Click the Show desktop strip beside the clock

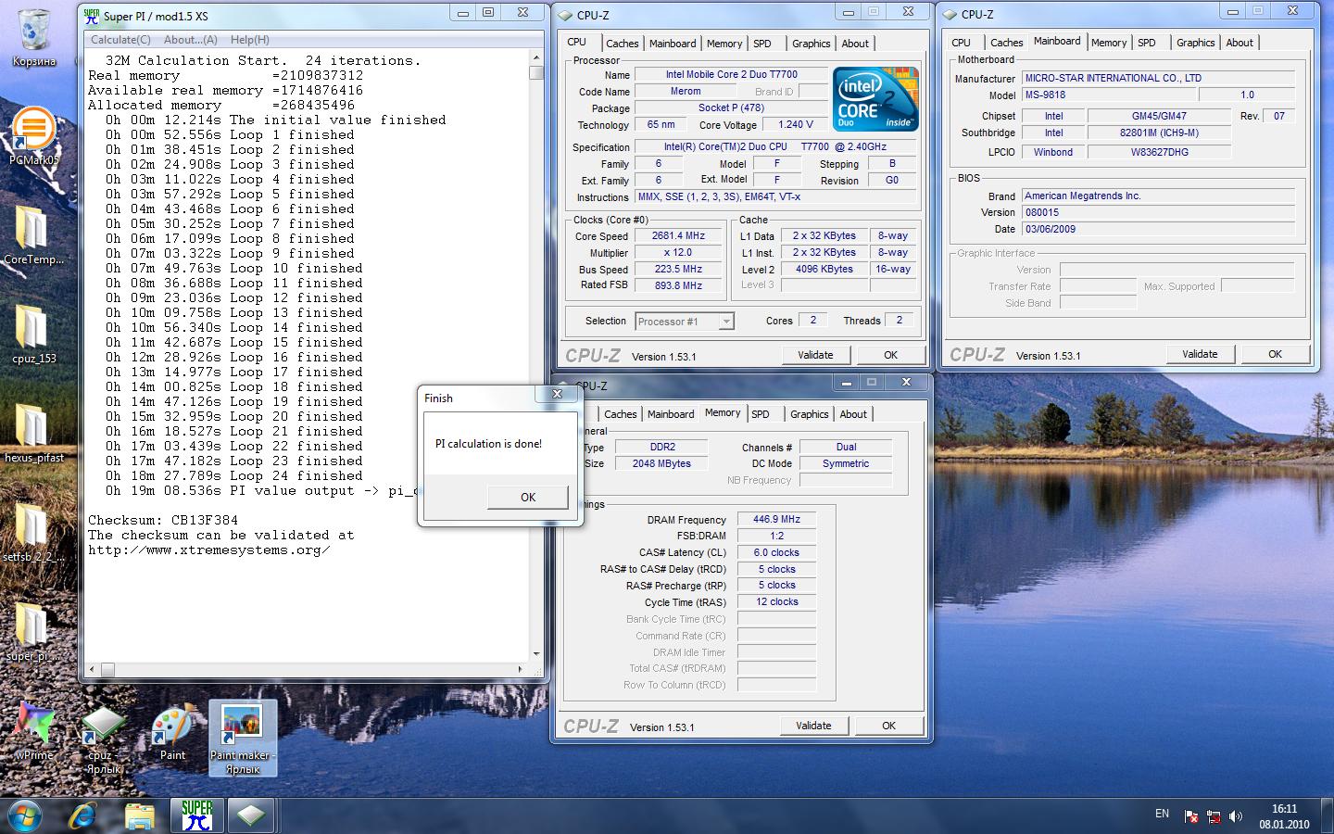click(1328, 815)
